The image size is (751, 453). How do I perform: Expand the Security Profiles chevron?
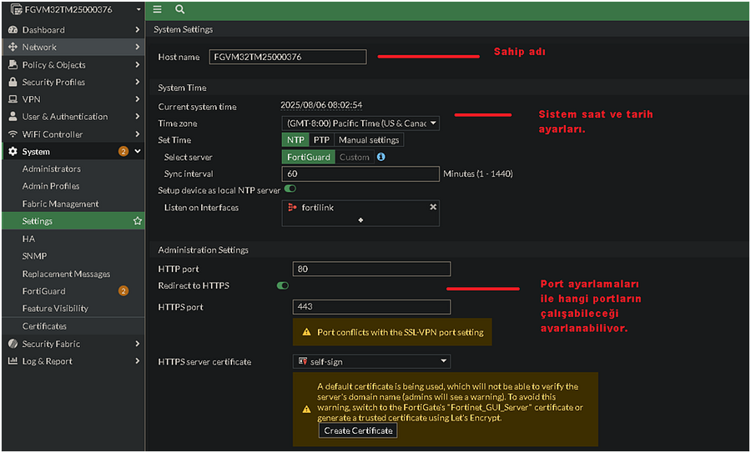(x=138, y=82)
